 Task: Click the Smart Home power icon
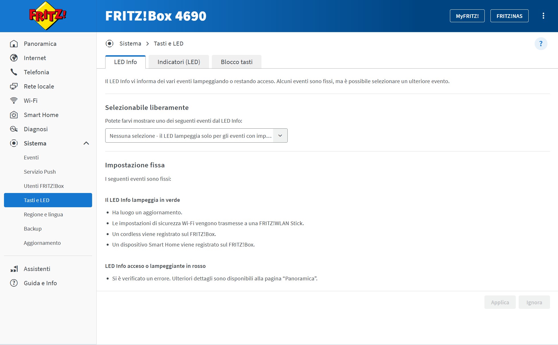14,115
